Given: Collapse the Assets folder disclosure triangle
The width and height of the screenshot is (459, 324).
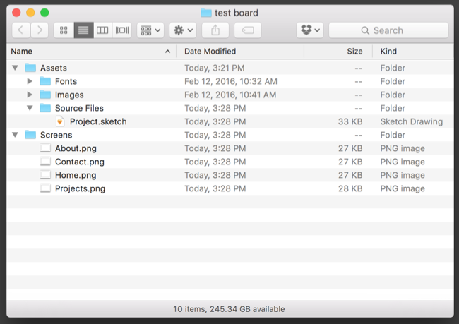Looking at the screenshot, I should tap(16, 68).
